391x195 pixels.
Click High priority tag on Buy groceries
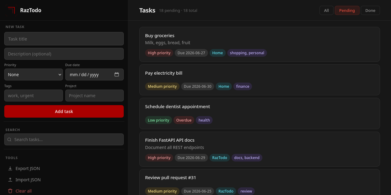click(159, 53)
